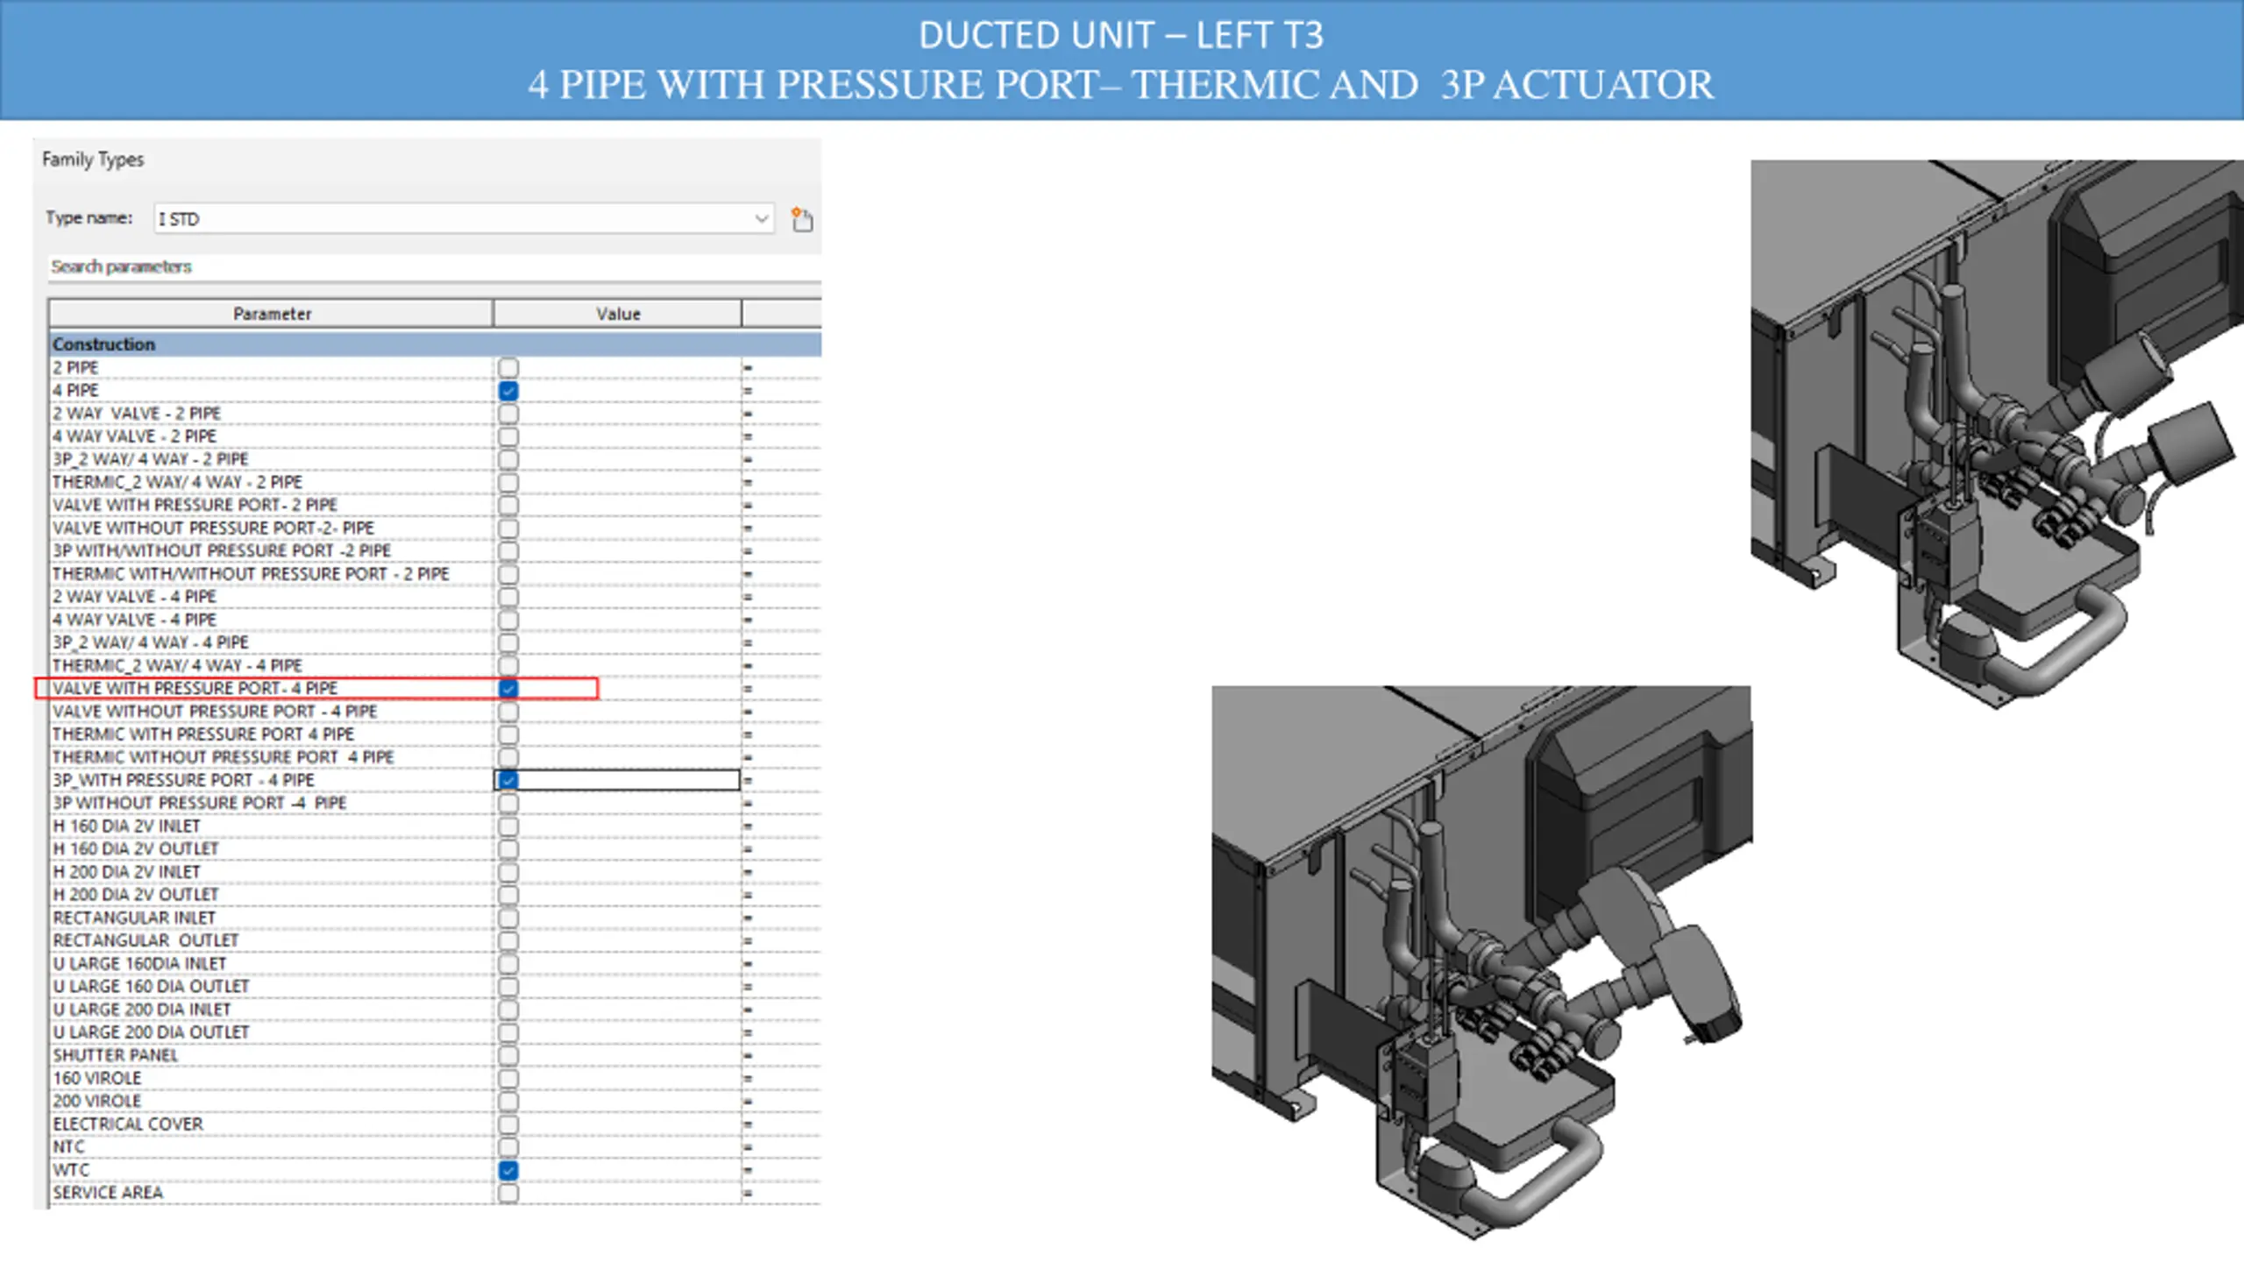
Task: Uncheck VALVE WITH PRESSURE PORT- 4 PIPE checkbox
Action: (508, 689)
